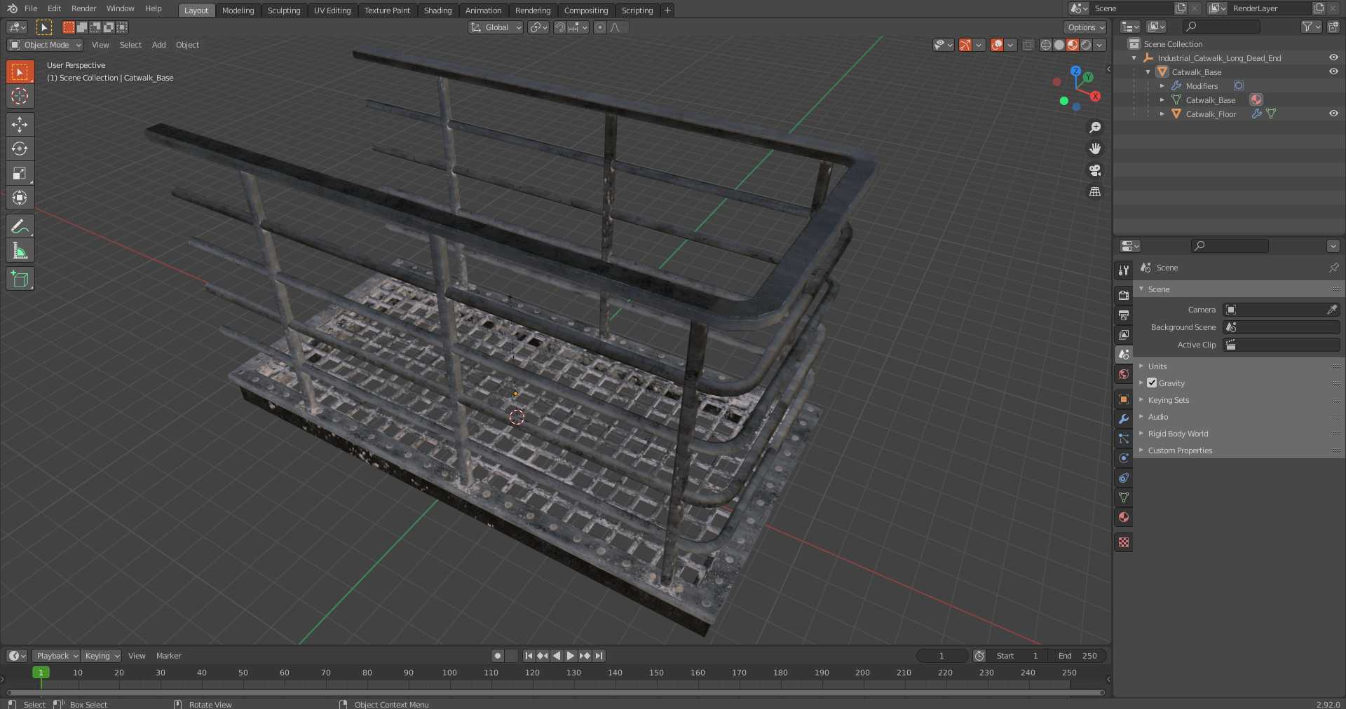Open the Render menu
Viewport: 1346px width, 709px height.
click(83, 8)
